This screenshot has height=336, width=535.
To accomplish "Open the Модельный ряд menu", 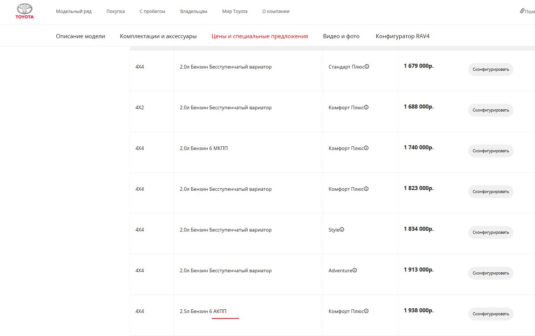I will (x=74, y=11).
